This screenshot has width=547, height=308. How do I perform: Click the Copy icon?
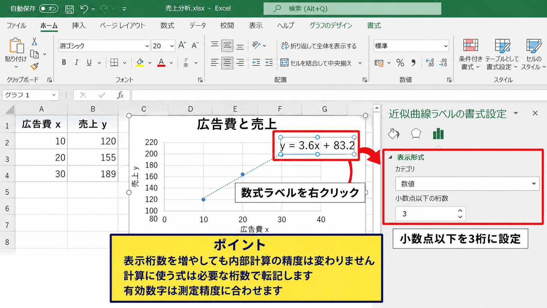[x=34, y=54]
